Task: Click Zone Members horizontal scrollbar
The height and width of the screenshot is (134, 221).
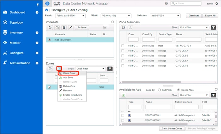Action: [x=151, y=82]
